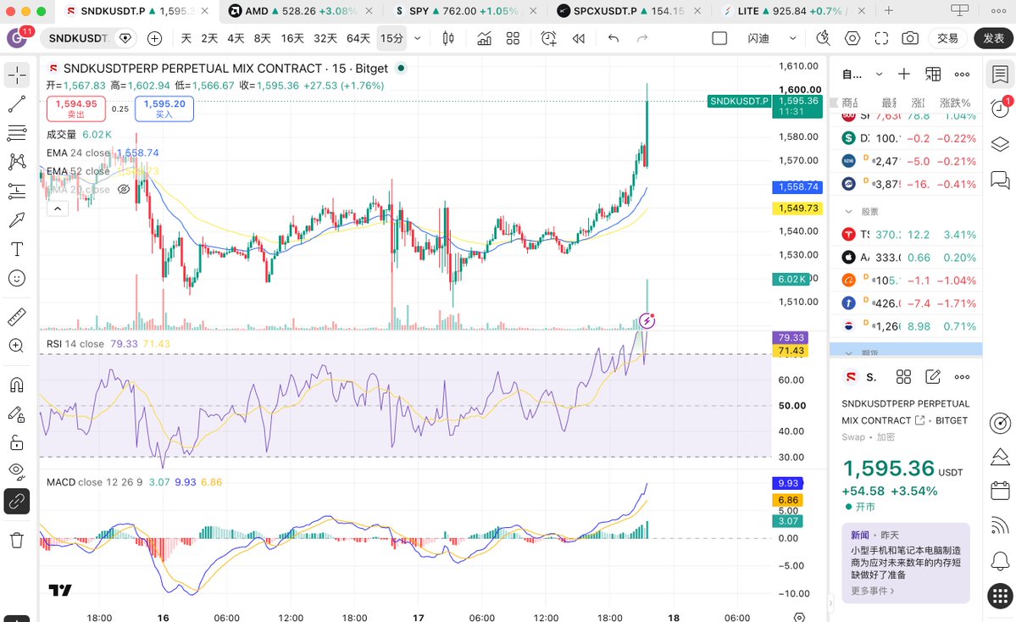Open a new tab with plus button
Viewport: 1016px width, 622px height.
(889, 11)
